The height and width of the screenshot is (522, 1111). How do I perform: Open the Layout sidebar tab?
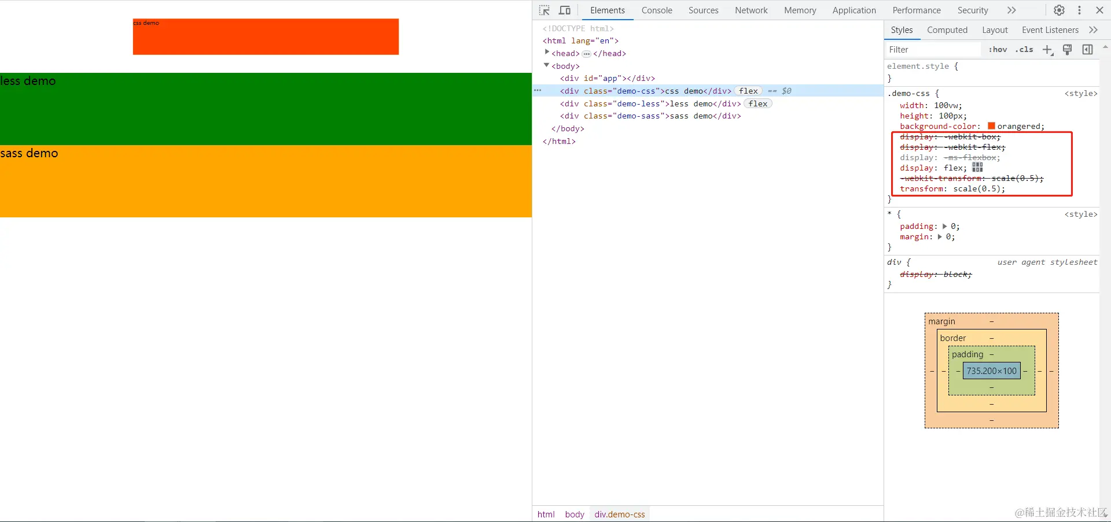[995, 30]
